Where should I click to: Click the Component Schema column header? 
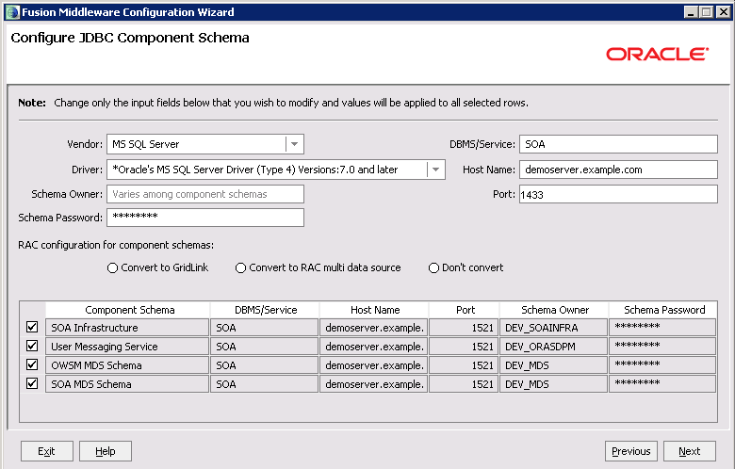click(127, 310)
